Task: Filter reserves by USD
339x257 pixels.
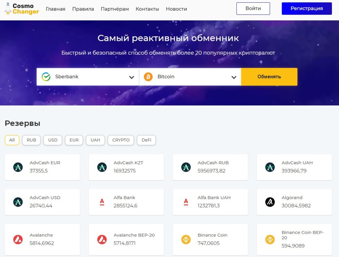Action: (53, 140)
